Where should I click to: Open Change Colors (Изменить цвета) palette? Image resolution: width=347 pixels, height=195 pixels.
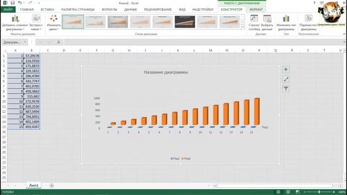click(54, 23)
